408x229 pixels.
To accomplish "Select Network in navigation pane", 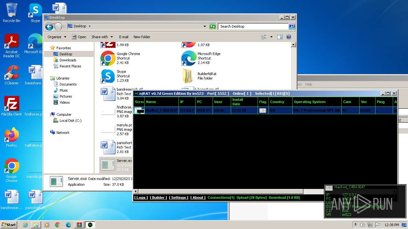I will click(x=63, y=133).
